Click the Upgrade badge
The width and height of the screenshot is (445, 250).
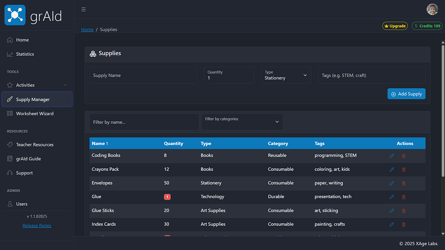[x=395, y=26]
